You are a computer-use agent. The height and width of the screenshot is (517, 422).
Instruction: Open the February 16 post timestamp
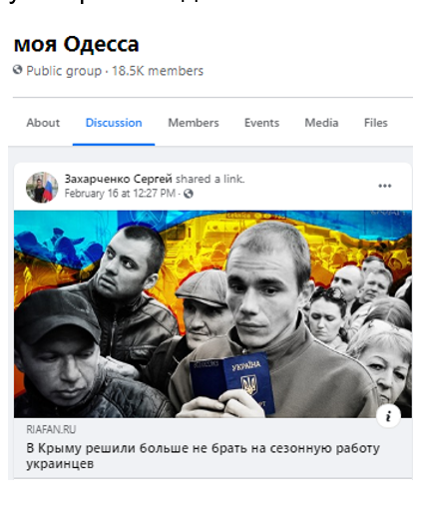[120, 194]
